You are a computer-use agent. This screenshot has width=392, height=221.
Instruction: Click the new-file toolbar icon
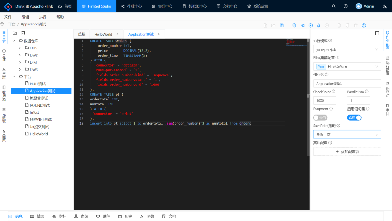(x=265, y=25)
